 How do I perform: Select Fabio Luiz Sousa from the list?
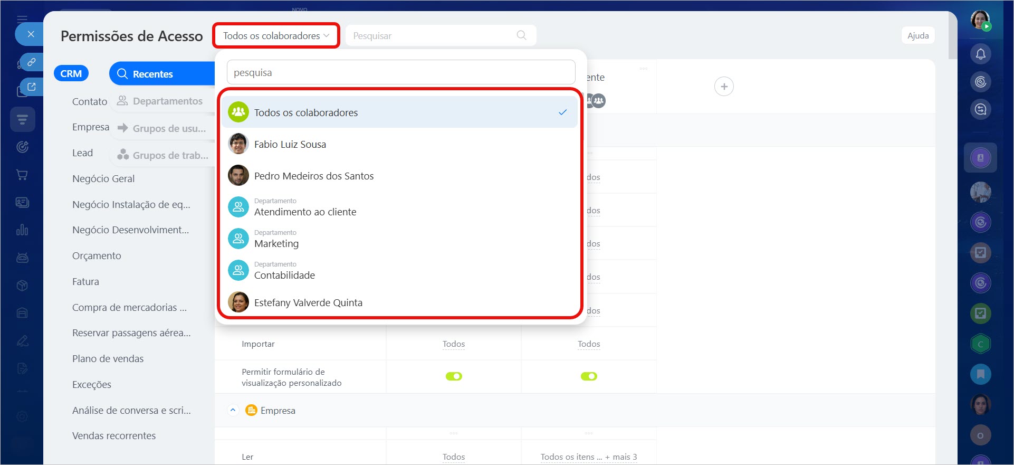(290, 144)
